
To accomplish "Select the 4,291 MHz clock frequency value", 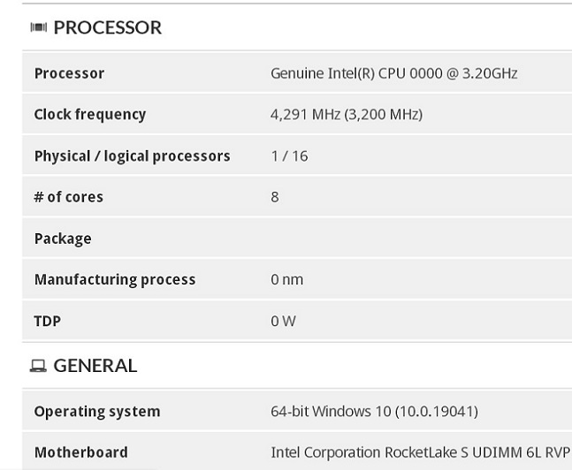I will pyautogui.click(x=346, y=115).
